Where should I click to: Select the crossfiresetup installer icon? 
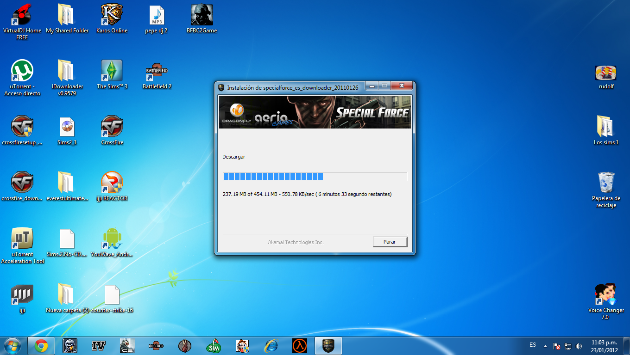pos(22,131)
